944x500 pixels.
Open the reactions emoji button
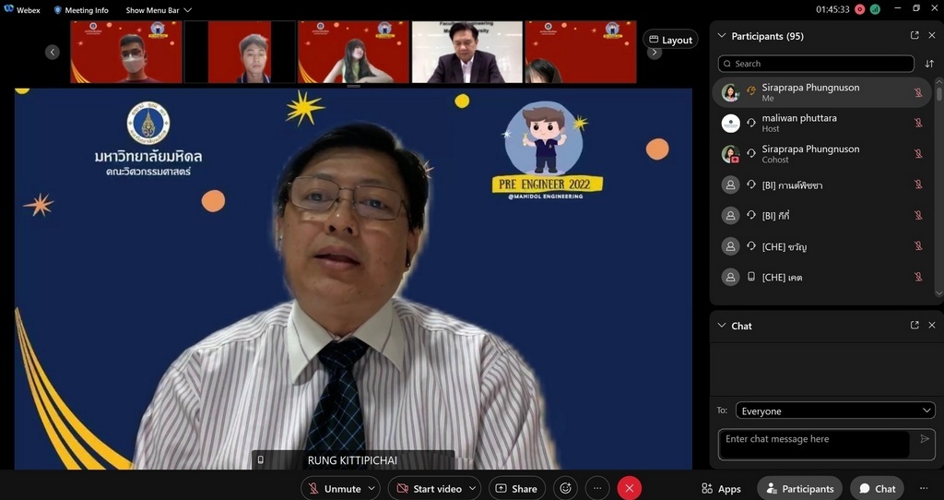(x=566, y=488)
